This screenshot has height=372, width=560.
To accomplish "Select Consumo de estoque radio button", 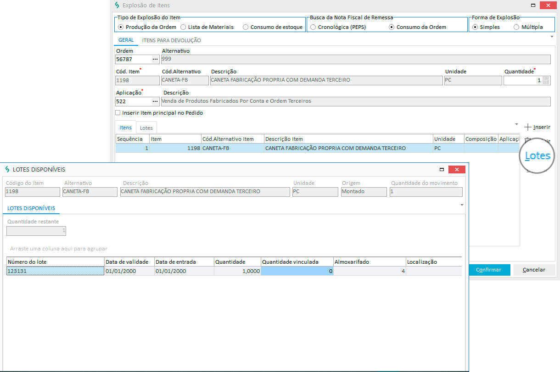I will (x=246, y=27).
